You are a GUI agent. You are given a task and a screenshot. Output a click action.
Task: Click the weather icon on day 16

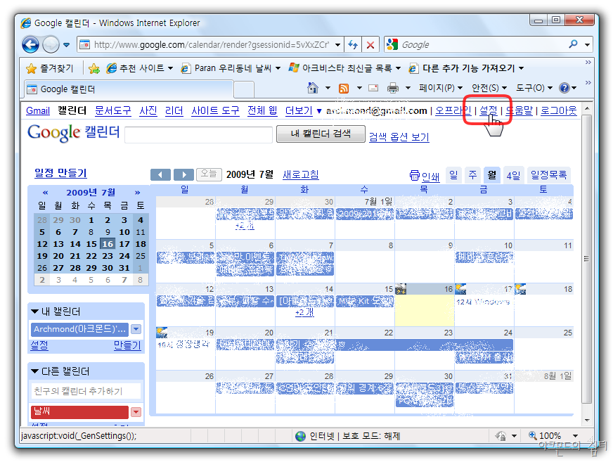point(401,289)
